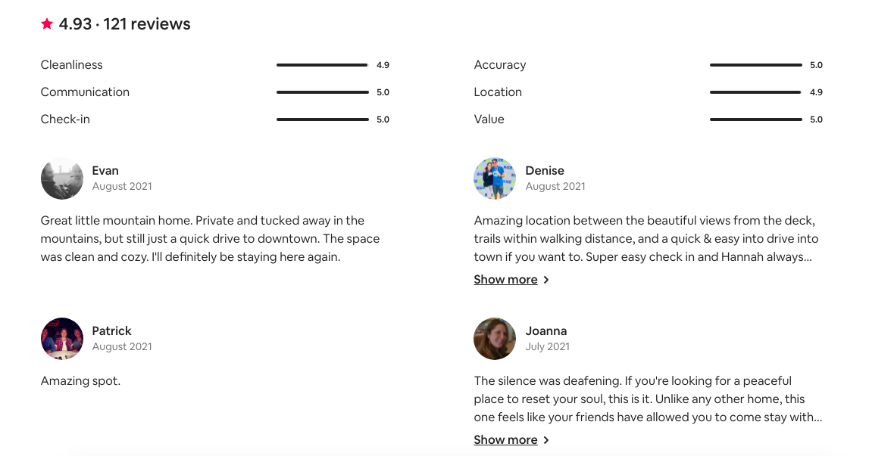Click the chevron next to Denise's Show more
The height and width of the screenshot is (456, 894).
546,280
